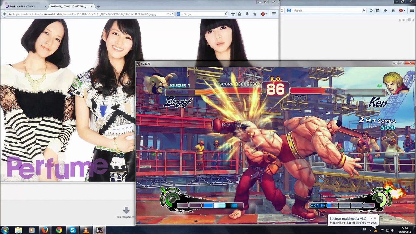Open the hamburger menu in the right Firefox window
The image size is (416, 234).
(412, 10)
